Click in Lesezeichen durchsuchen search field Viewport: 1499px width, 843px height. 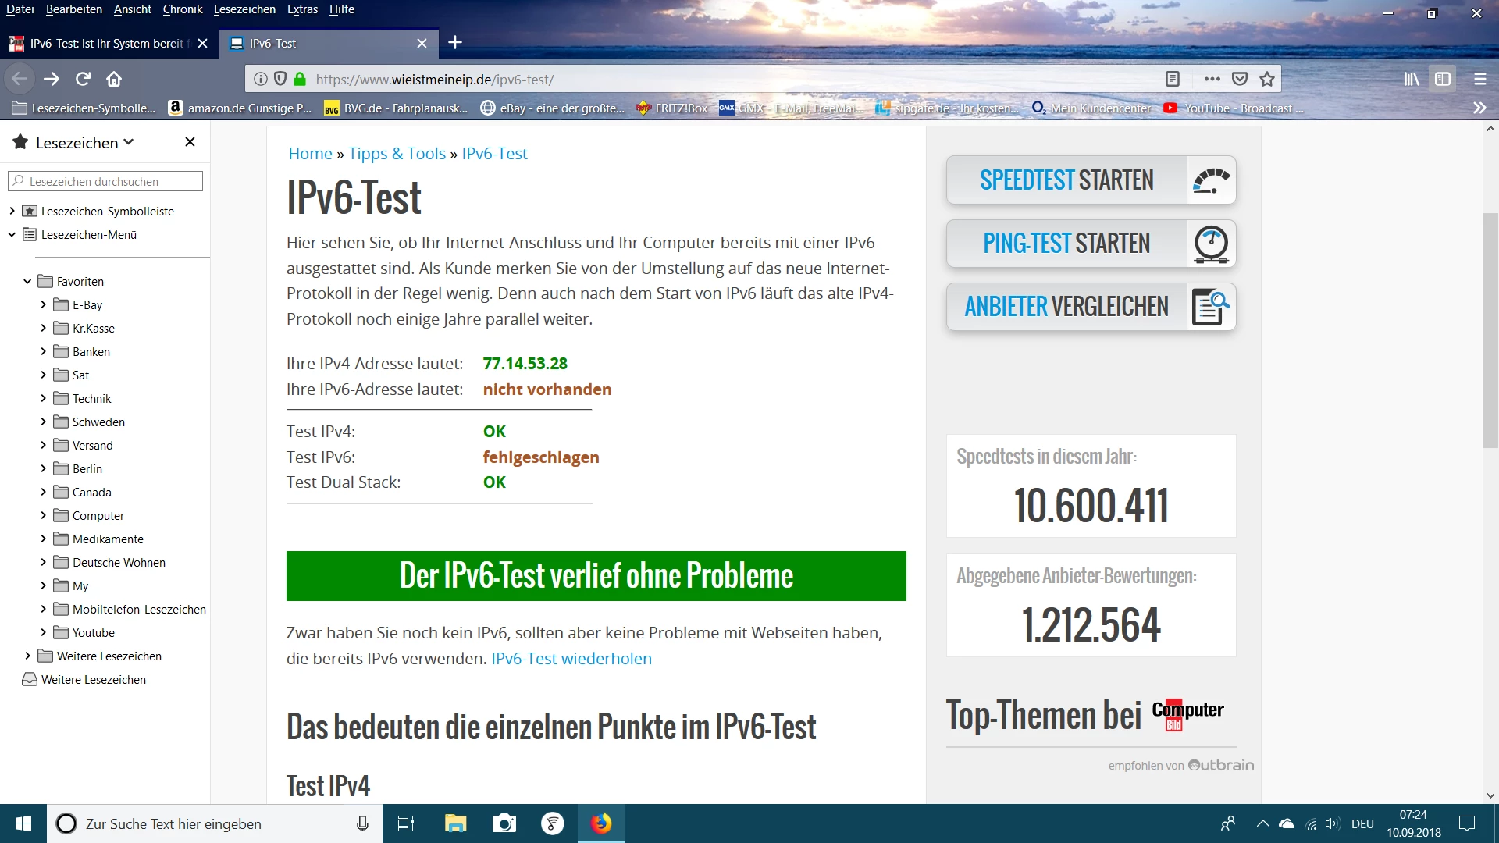tap(109, 182)
